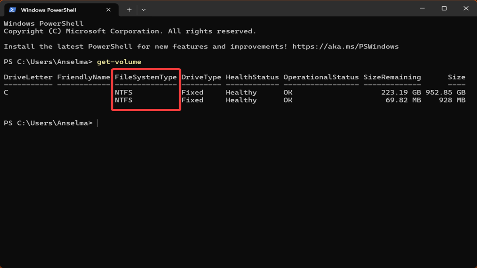Viewport: 477px width, 268px height.
Task: Click the DriveLetter column header
Action: tap(28, 77)
